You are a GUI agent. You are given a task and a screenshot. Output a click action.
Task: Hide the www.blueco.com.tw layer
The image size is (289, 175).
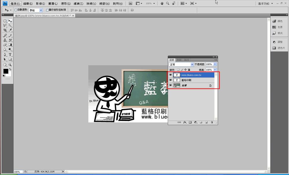pyautogui.click(x=171, y=75)
